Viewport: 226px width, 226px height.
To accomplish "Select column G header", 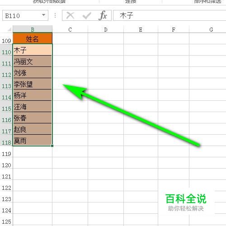I will pos(207,29).
